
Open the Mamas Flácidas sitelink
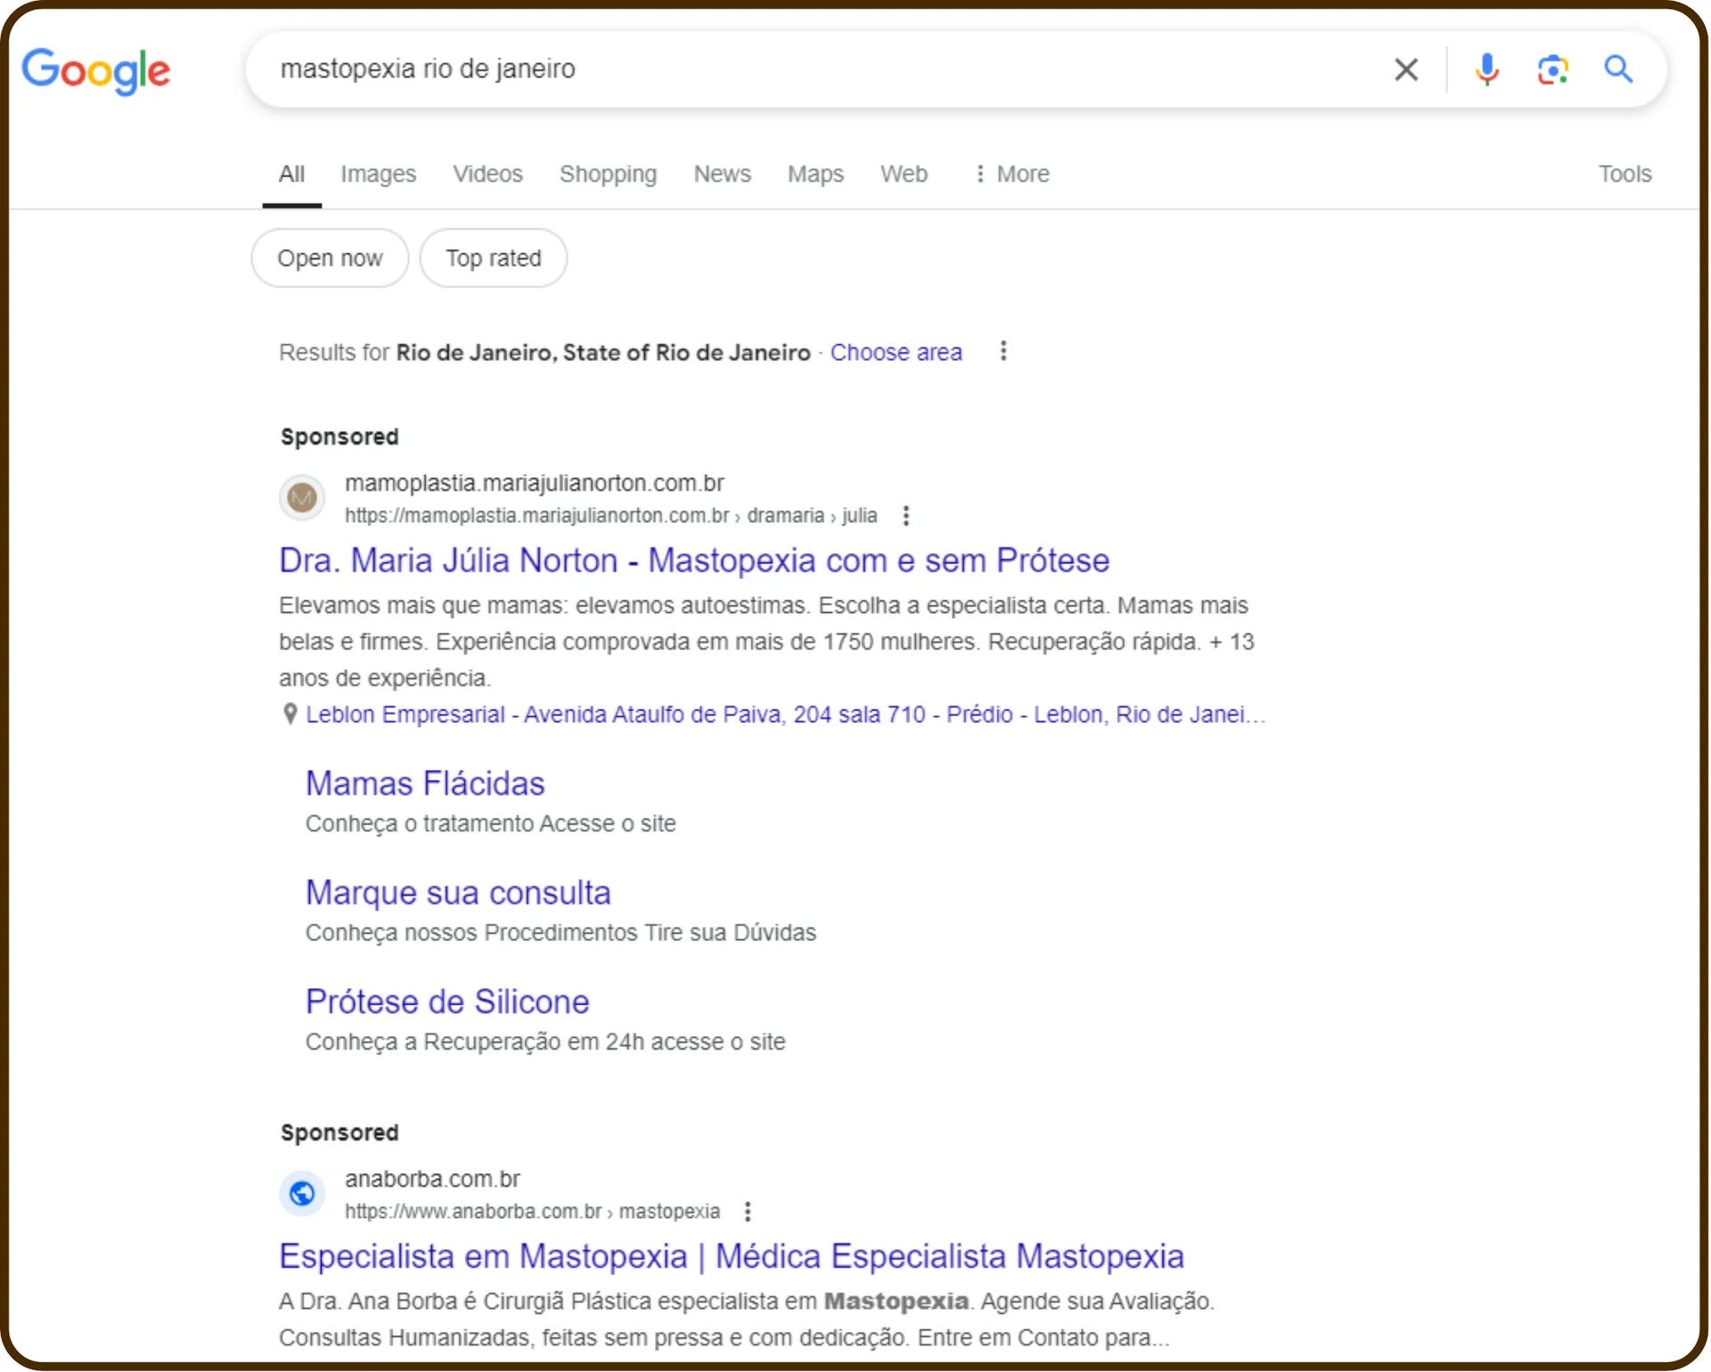click(x=425, y=784)
